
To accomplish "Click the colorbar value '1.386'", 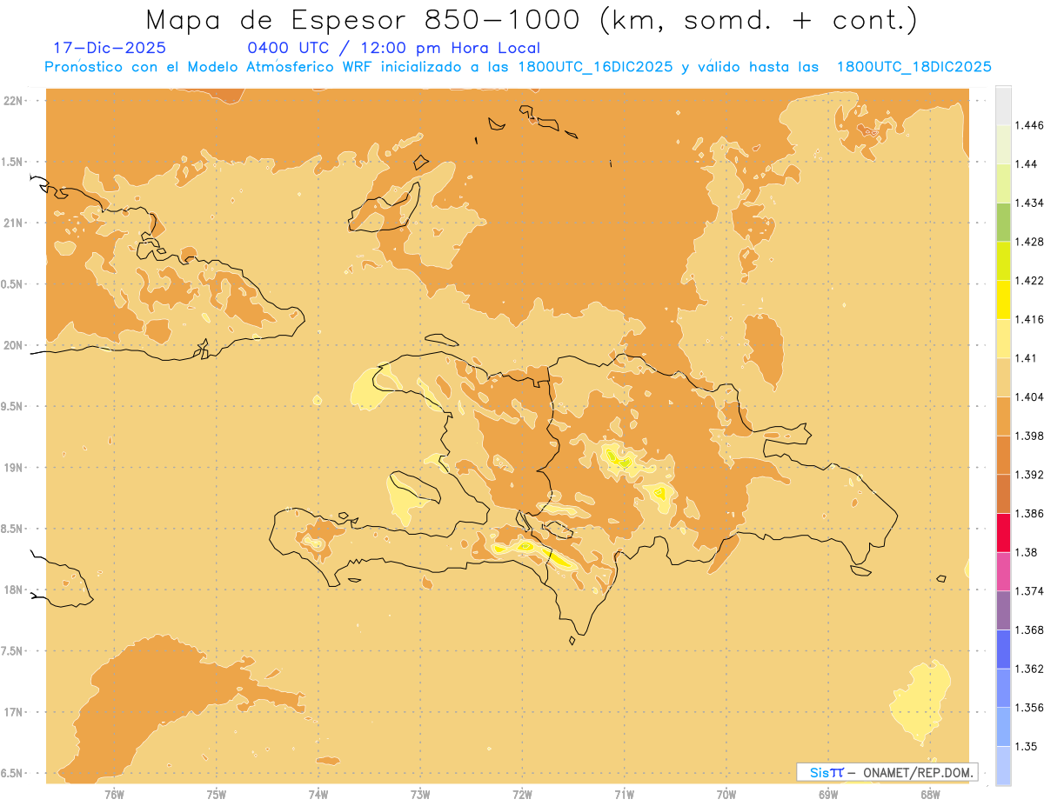I will pyautogui.click(x=1028, y=514).
